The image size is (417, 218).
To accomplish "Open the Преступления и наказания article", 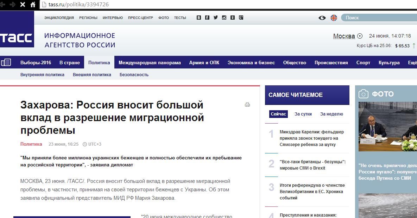I will pos(308,215).
